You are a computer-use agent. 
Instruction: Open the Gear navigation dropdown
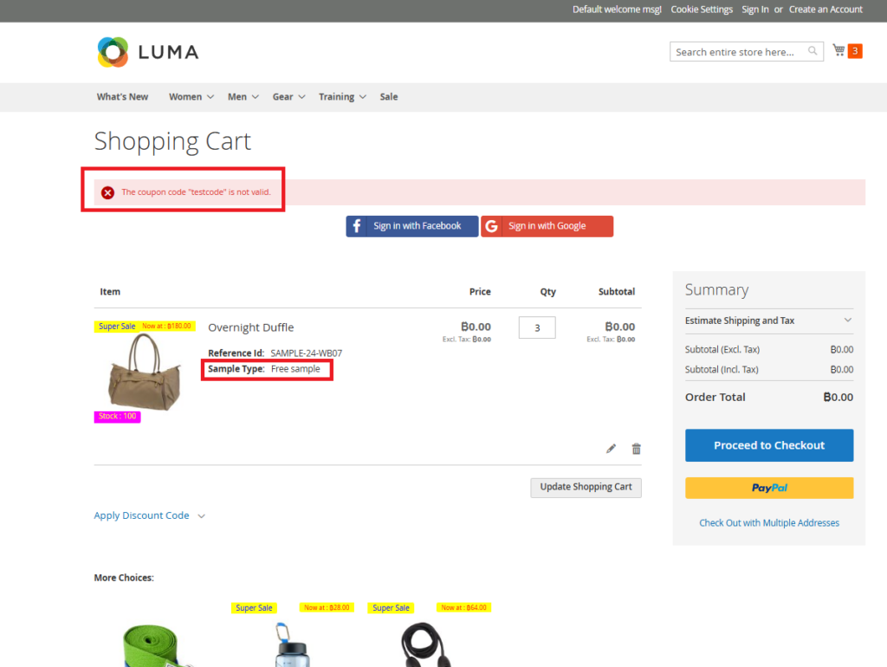click(283, 96)
